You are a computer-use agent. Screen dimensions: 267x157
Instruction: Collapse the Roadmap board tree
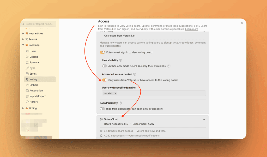coord(23,45)
